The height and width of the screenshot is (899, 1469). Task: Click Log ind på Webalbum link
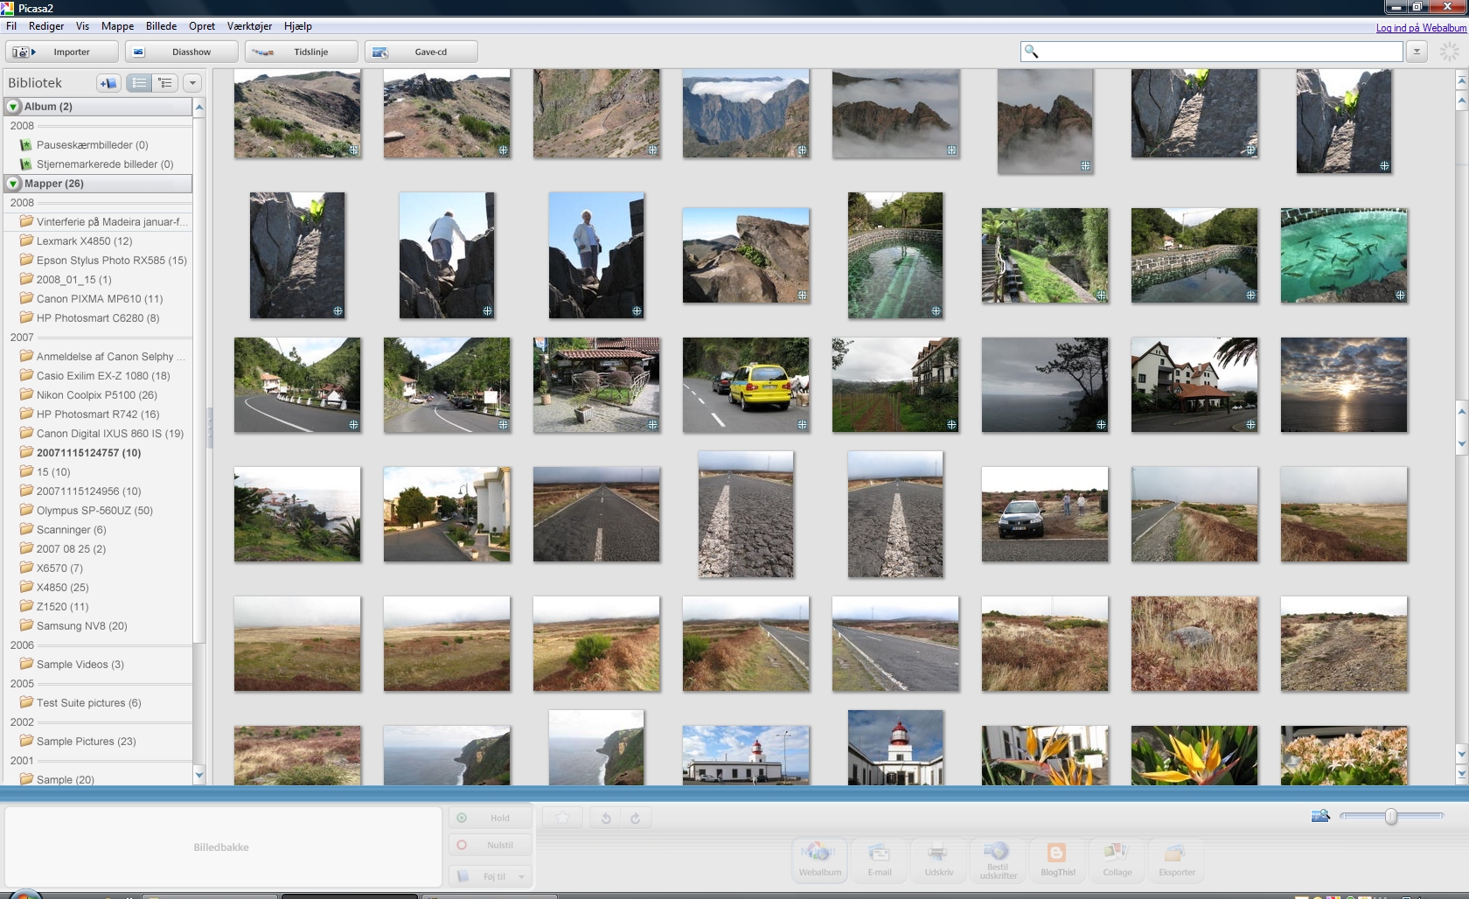click(1420, 28)
